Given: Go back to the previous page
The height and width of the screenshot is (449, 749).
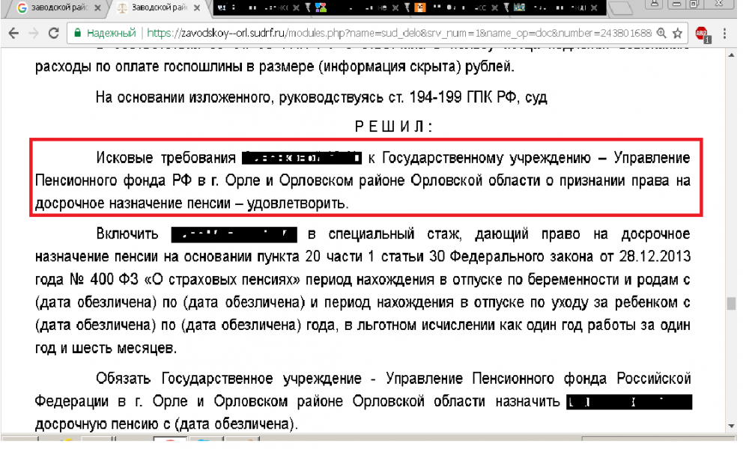Looking at the screenshot, I should (13, 33).
